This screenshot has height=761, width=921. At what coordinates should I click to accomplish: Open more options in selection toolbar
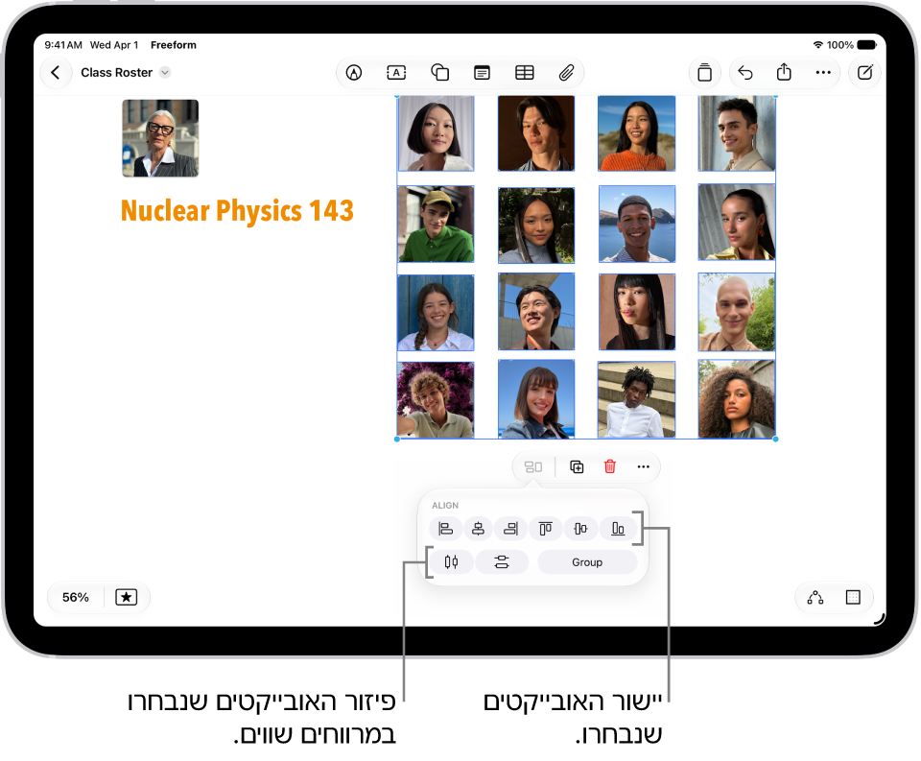[x=643, y=466]
